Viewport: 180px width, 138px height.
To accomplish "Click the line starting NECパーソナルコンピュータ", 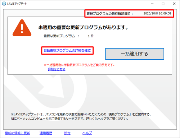I will 69,119.
